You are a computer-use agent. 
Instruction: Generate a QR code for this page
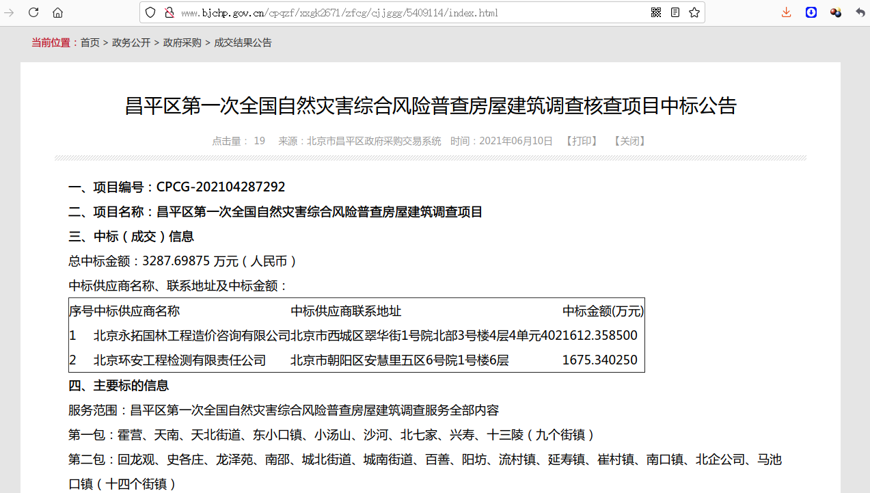coord(655,12)
